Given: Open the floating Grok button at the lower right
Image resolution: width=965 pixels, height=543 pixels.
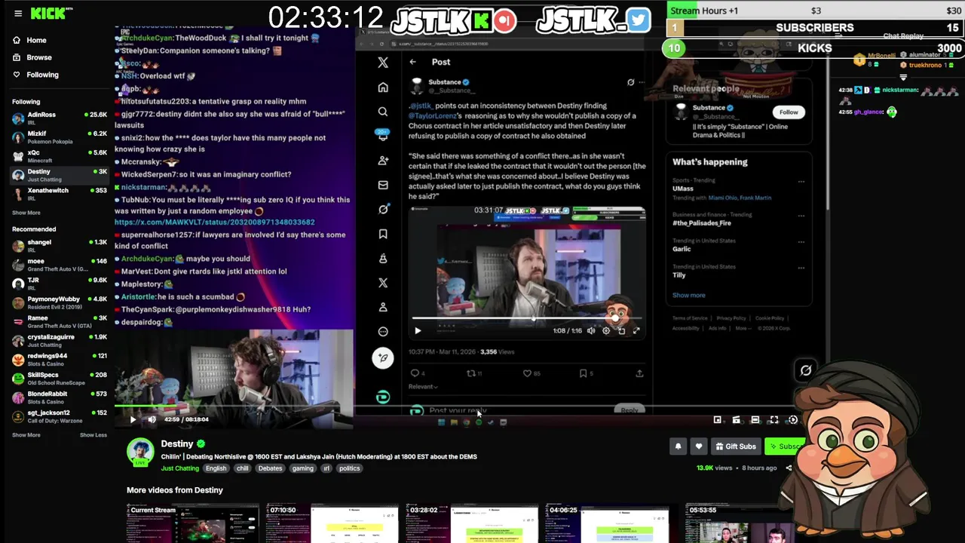Looking at the screenshot, I should click(806, 370).
